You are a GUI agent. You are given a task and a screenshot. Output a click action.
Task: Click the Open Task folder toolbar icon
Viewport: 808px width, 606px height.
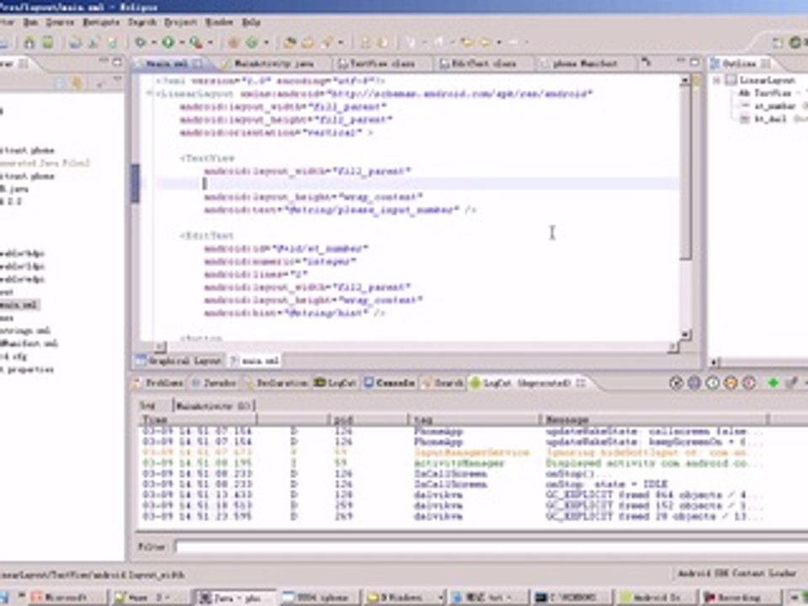click(x=308, y=43)
